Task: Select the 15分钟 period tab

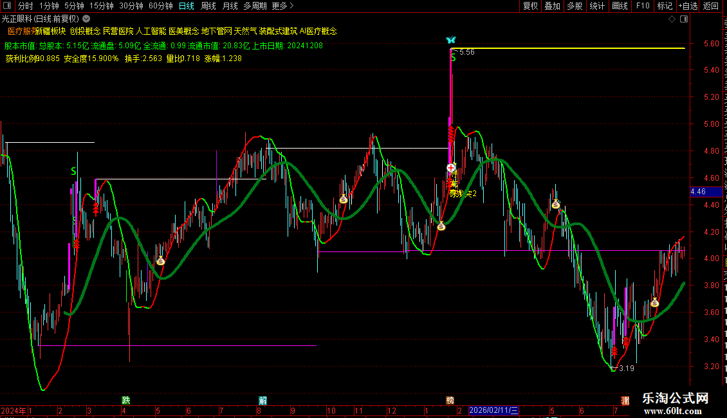Action: coord(102,6)
